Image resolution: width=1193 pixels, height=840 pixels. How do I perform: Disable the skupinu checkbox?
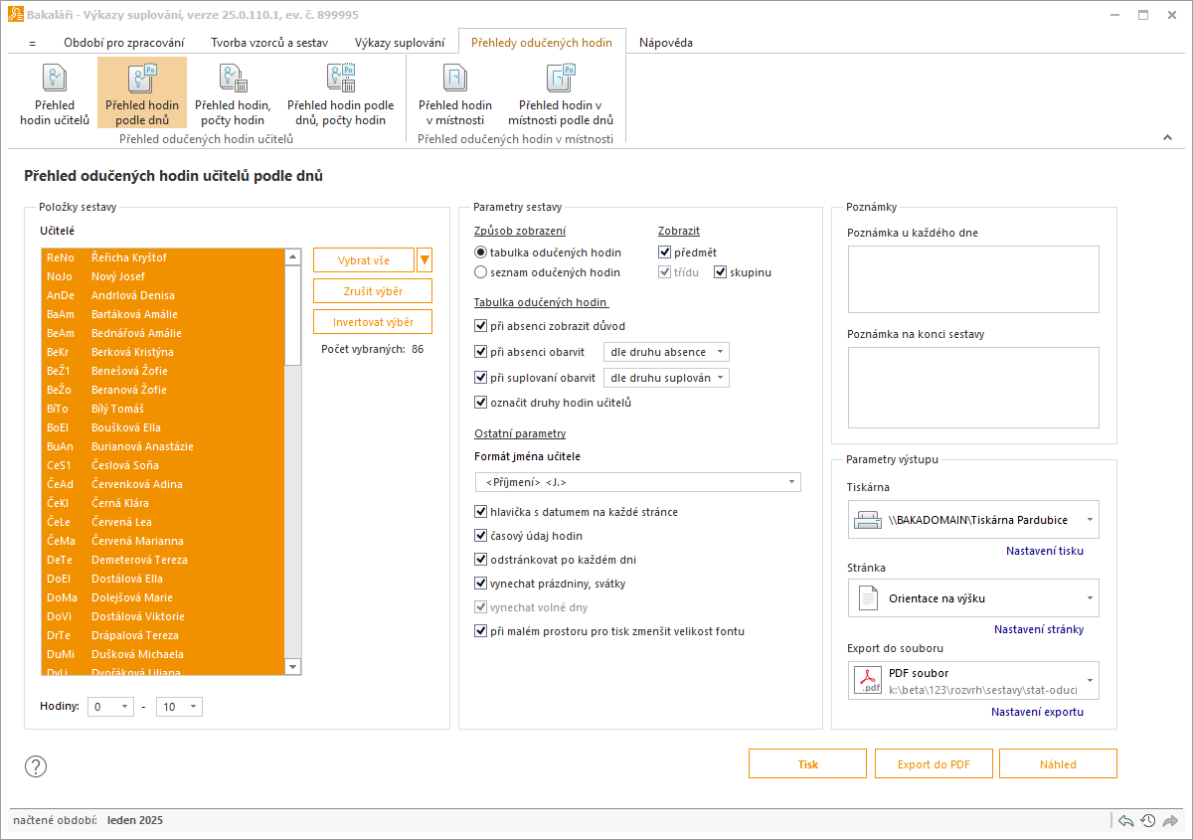point(743,271)
